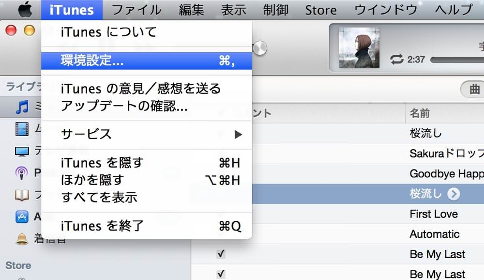Toggle the repeat icon in now playing
The image size is (484, 280).
pos(397,59)
